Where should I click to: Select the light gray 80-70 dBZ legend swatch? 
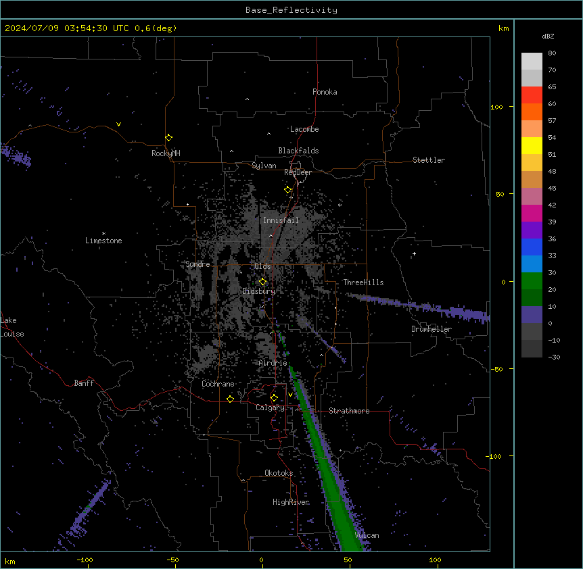click(x=532, y=61)
